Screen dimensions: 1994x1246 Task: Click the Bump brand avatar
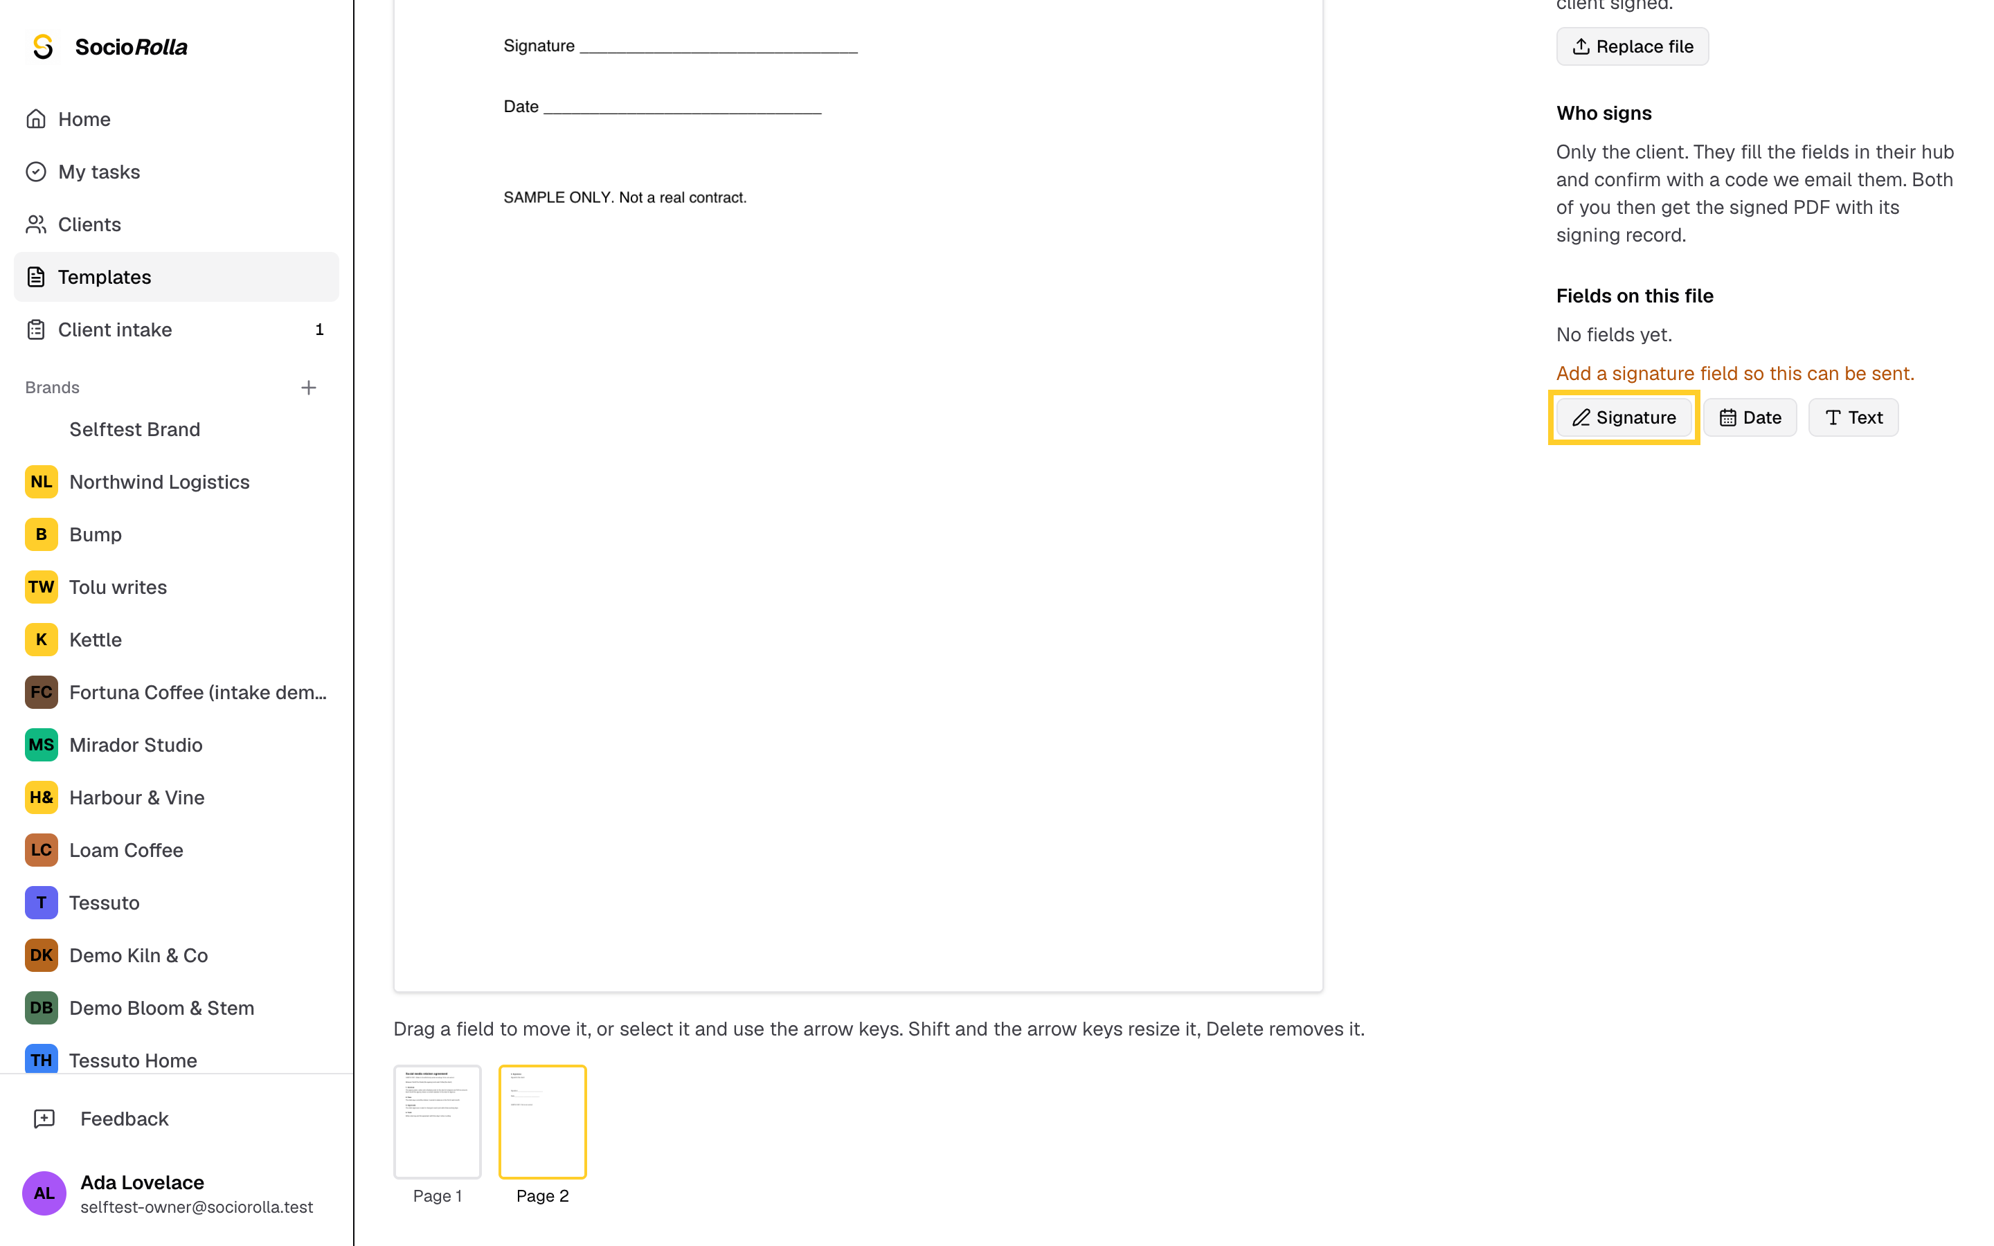click(42, 535)
